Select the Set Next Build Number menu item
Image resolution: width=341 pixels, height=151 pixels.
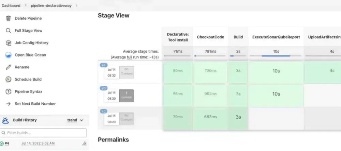coord(35,104)
